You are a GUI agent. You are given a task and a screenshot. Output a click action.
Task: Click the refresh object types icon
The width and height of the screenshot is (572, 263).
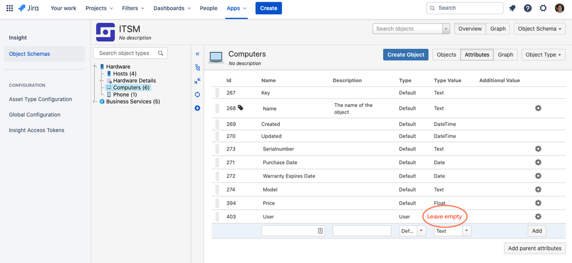coord(198,95)
